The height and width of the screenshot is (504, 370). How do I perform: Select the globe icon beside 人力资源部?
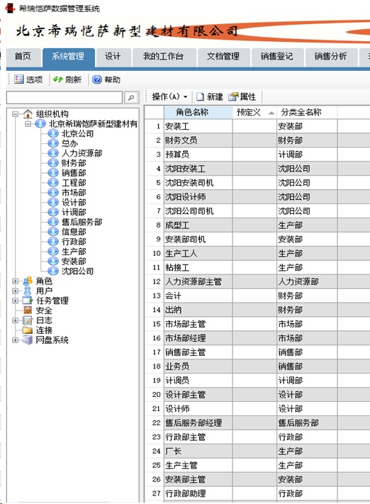pyautogui.click(x=53, y=153)
